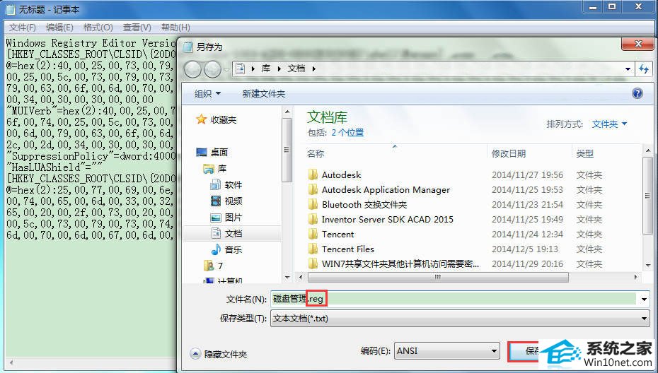This screenshot has height=373, width=658.
Task: Select the Tencent Files folder icon
Action: click(x=313, y=249)
